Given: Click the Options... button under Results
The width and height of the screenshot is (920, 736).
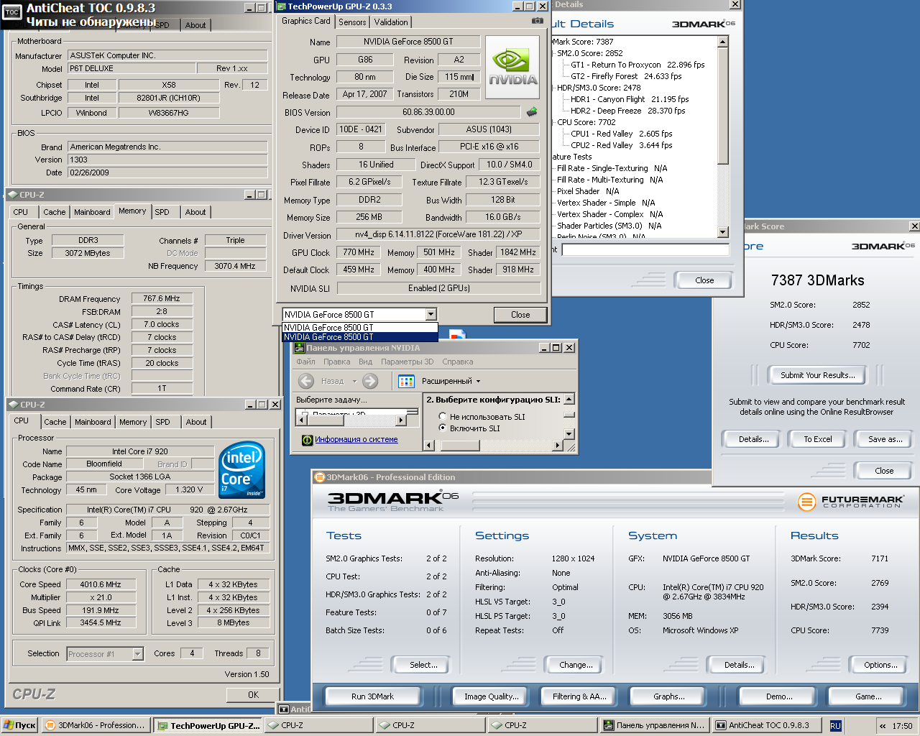Looking at the screenshot, I should pos(880,665).
